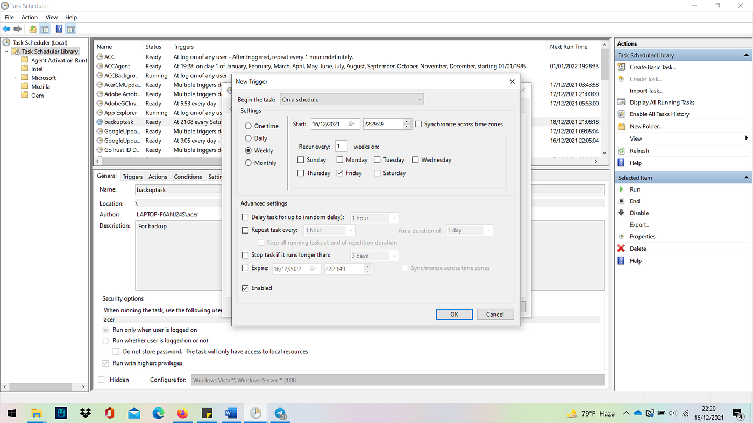The image size is (753, 423).
Task: Click OK to save the trigger
Action: coord(454,314)
